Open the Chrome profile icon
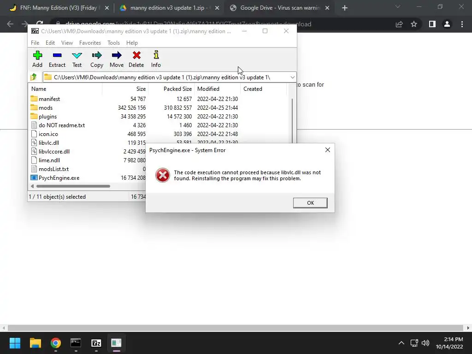This screenshot has width=472, height=354. [447, 24]
